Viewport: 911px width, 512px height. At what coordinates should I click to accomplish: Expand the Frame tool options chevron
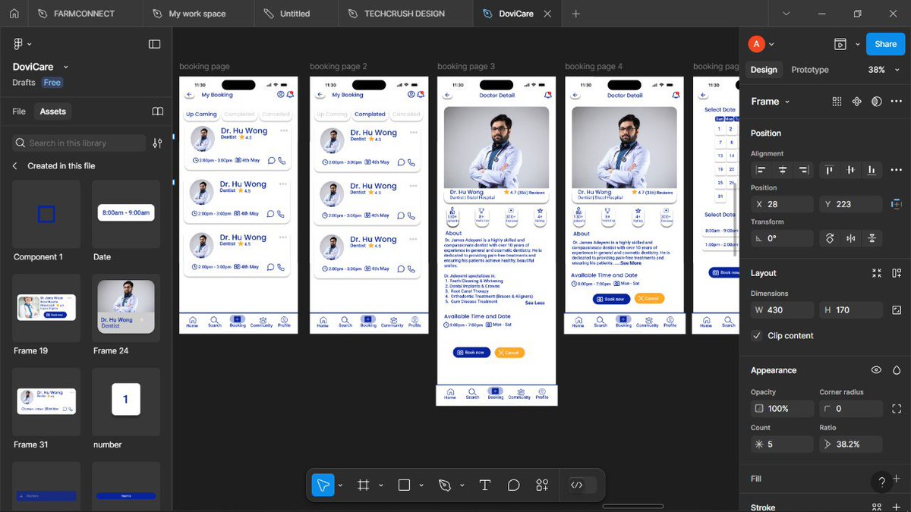380,485
